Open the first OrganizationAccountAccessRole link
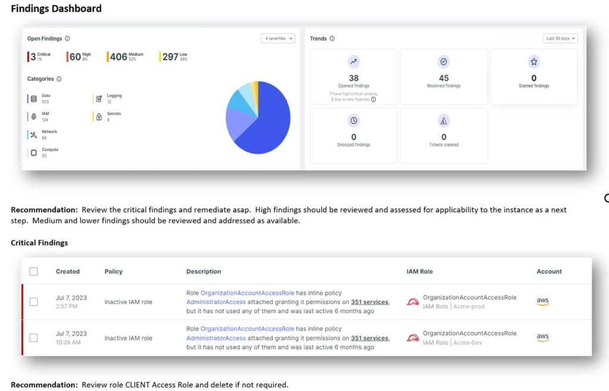 [247, 293]
